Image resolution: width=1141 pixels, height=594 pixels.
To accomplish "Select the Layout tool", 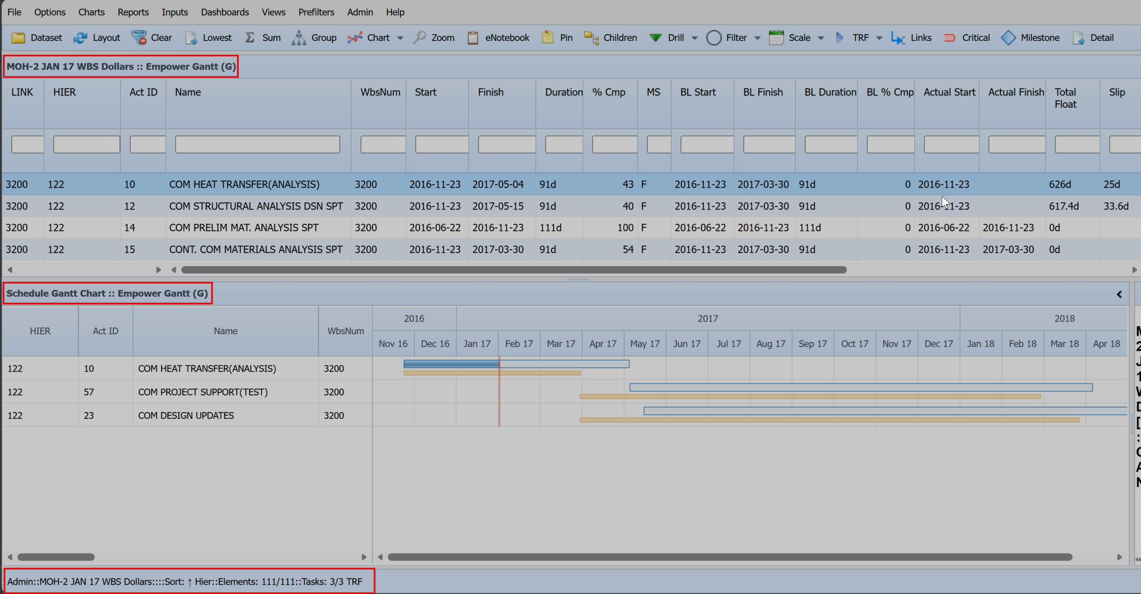I will click(x=97, y=37).
